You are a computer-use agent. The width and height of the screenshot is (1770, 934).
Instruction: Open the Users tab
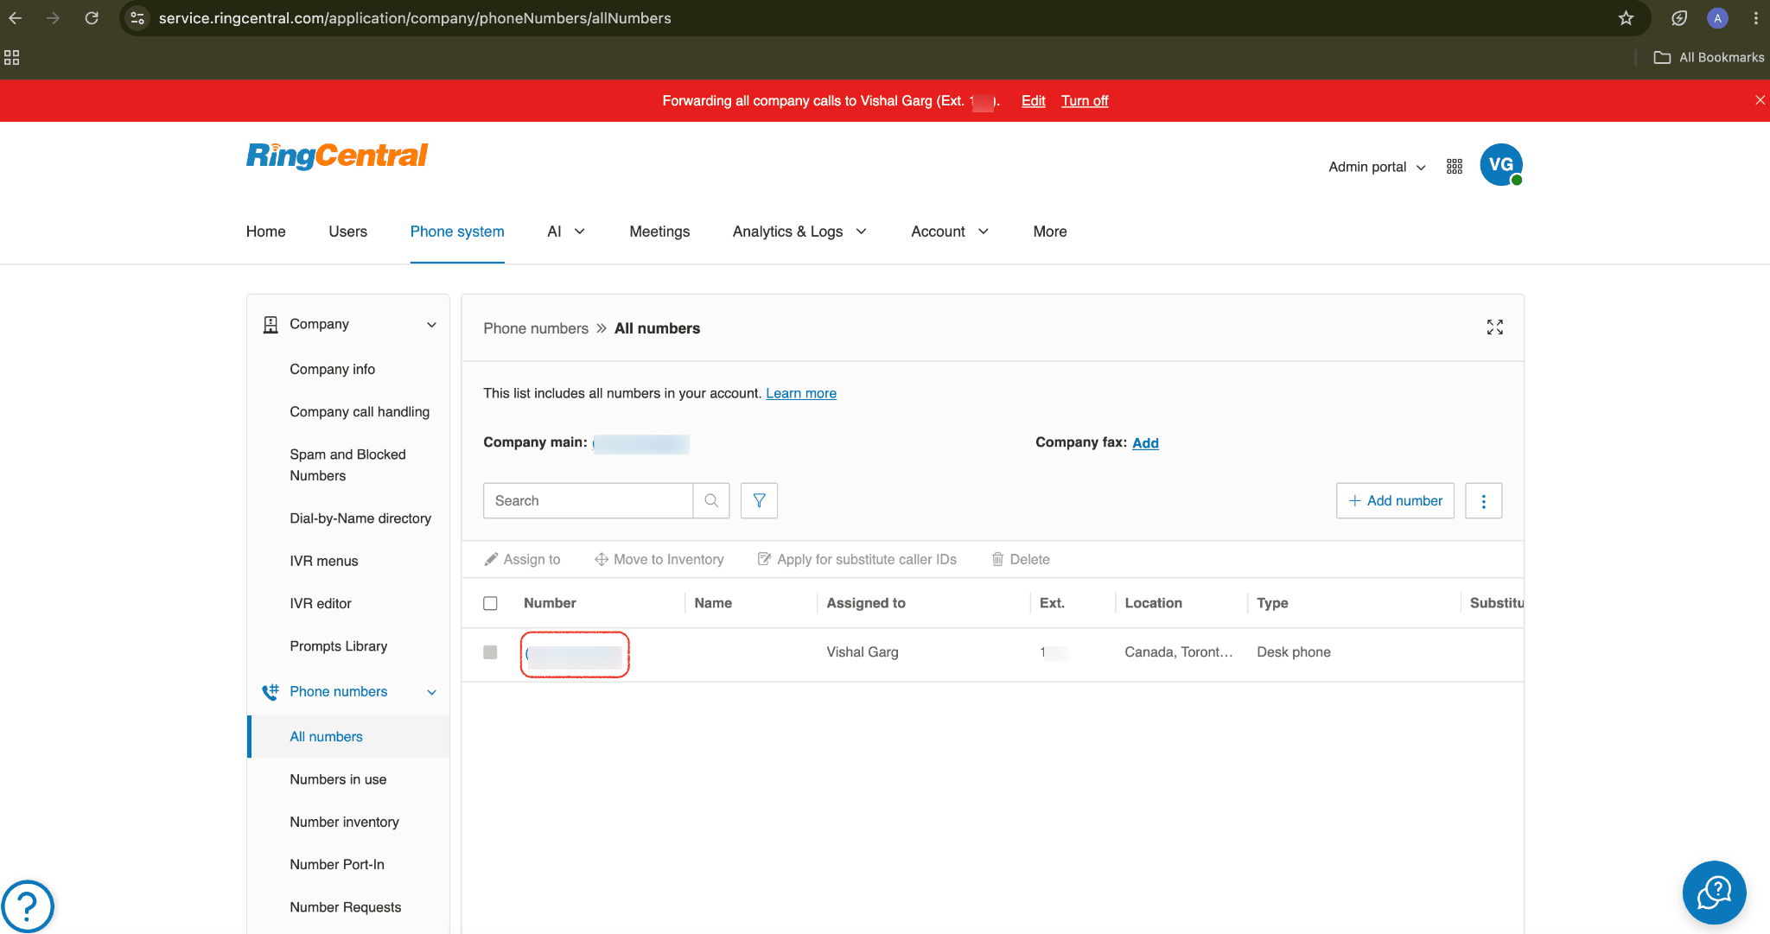click(x=347, y=232)
